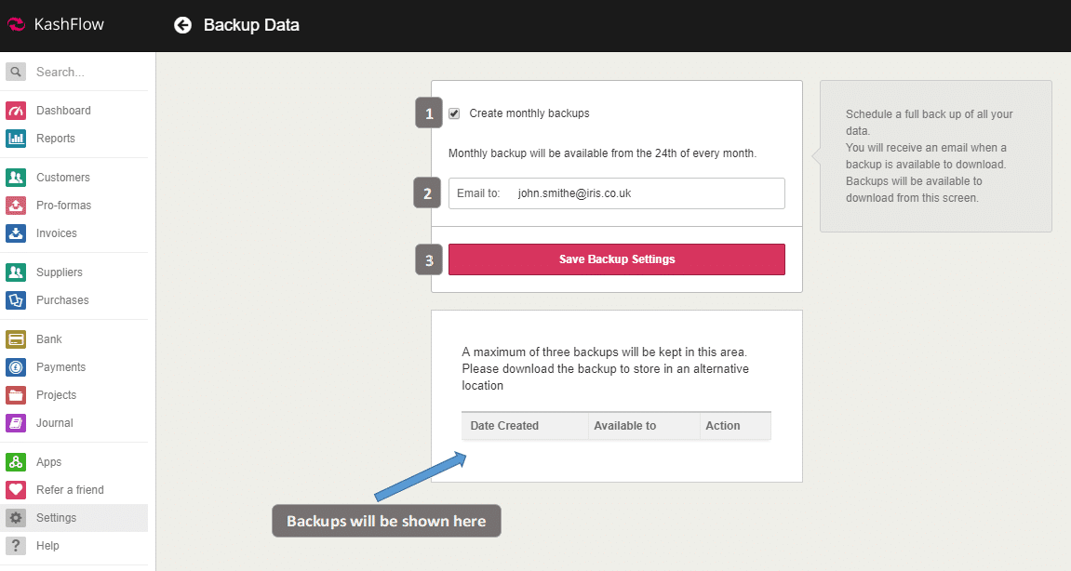This screenshot has width=1071, height=571.
Task: Select Projects in the sidebar
Action: coord(56,395)
